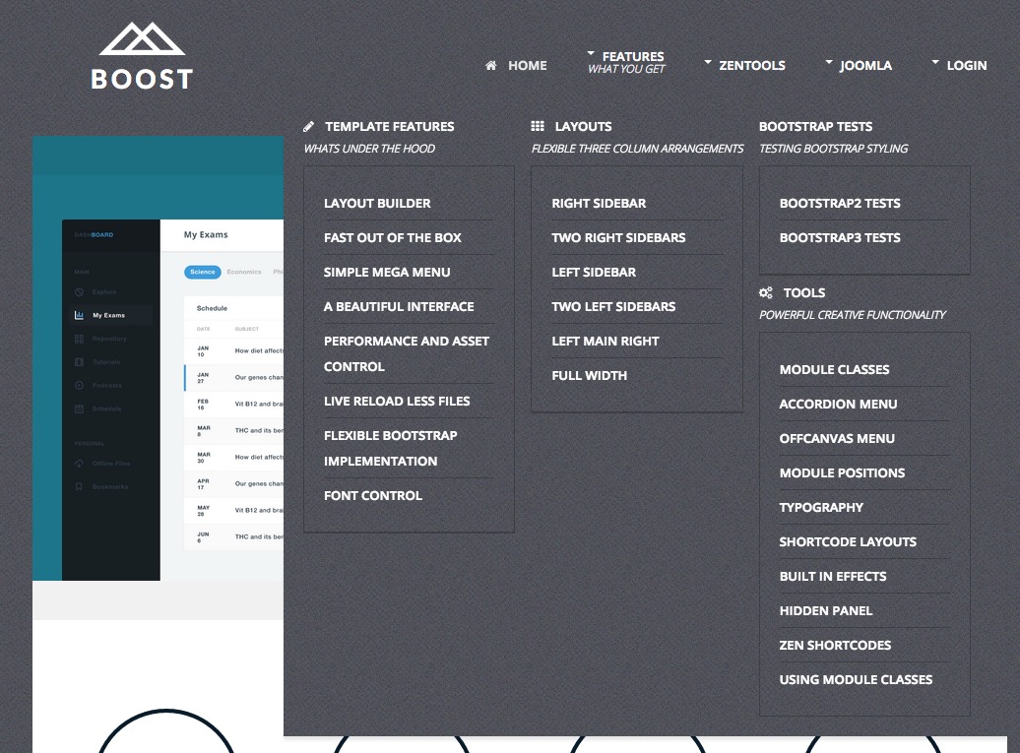Screen dimensions: 1020x753
Task: Select Font Control in Template Features
Action: tap(373, 496)
